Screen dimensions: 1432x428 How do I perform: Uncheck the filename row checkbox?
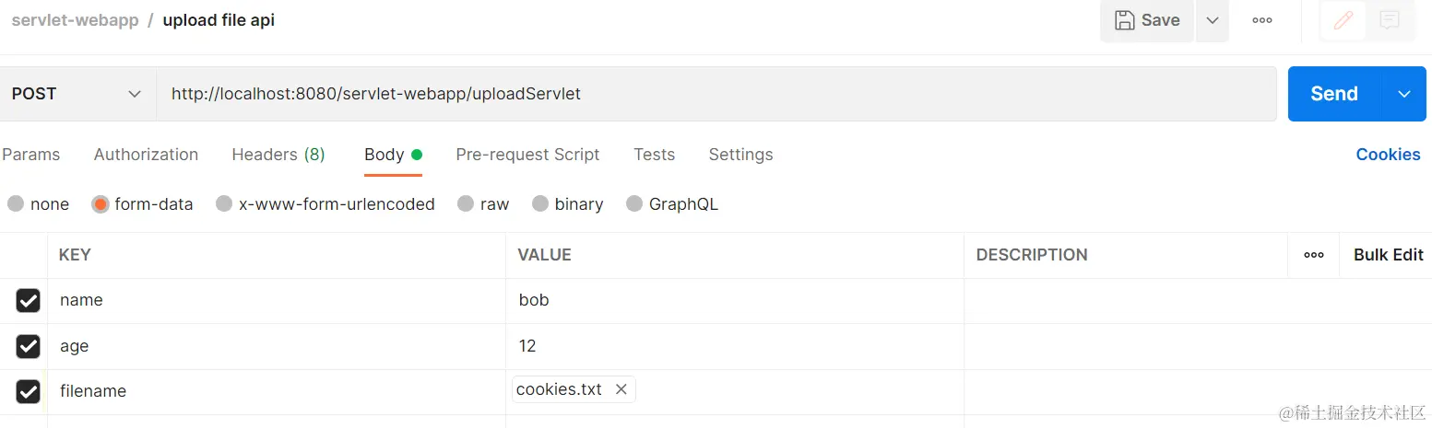(x=29, y=391)
